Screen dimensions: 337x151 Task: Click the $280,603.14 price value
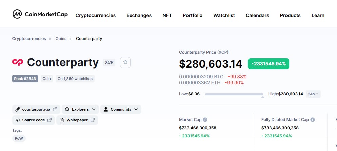(211, 64)
